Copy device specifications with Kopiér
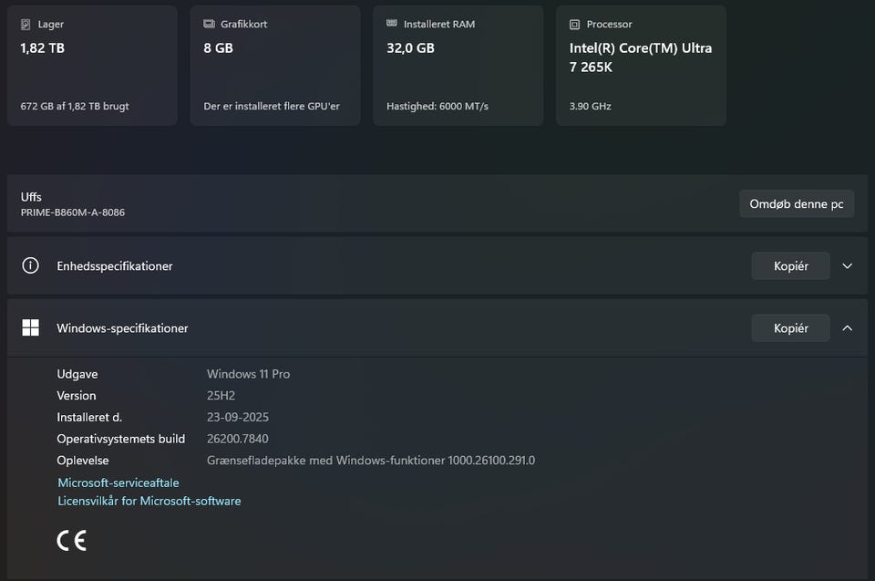The width and height of the screenshot is (875, 581). (x=790, y=265)
